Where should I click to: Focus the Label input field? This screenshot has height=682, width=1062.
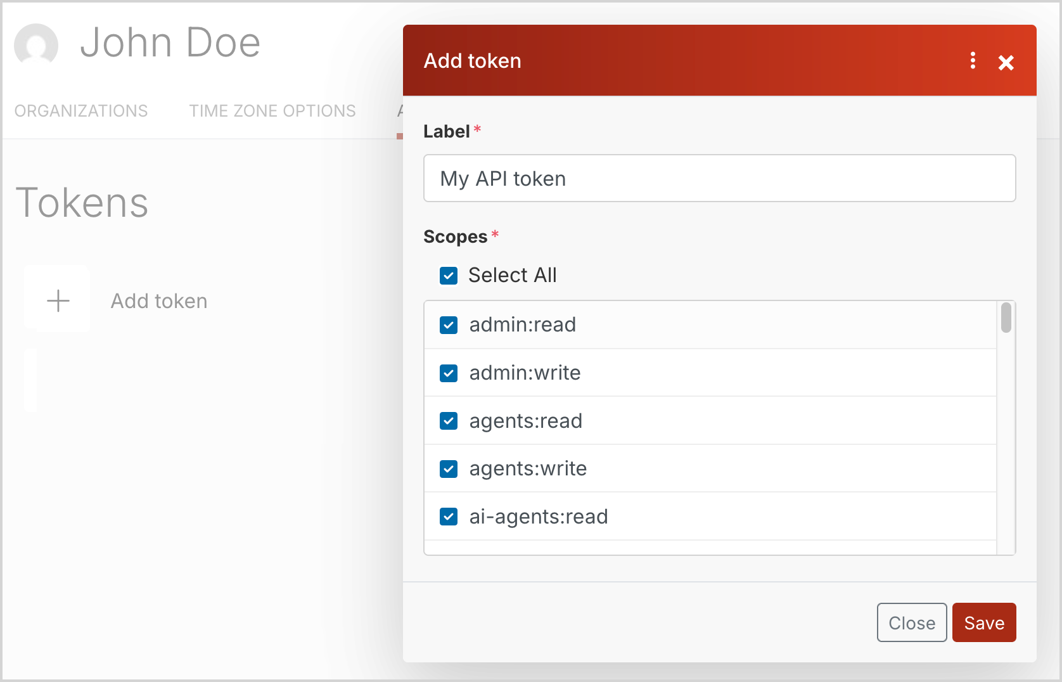tap(719, 178)
